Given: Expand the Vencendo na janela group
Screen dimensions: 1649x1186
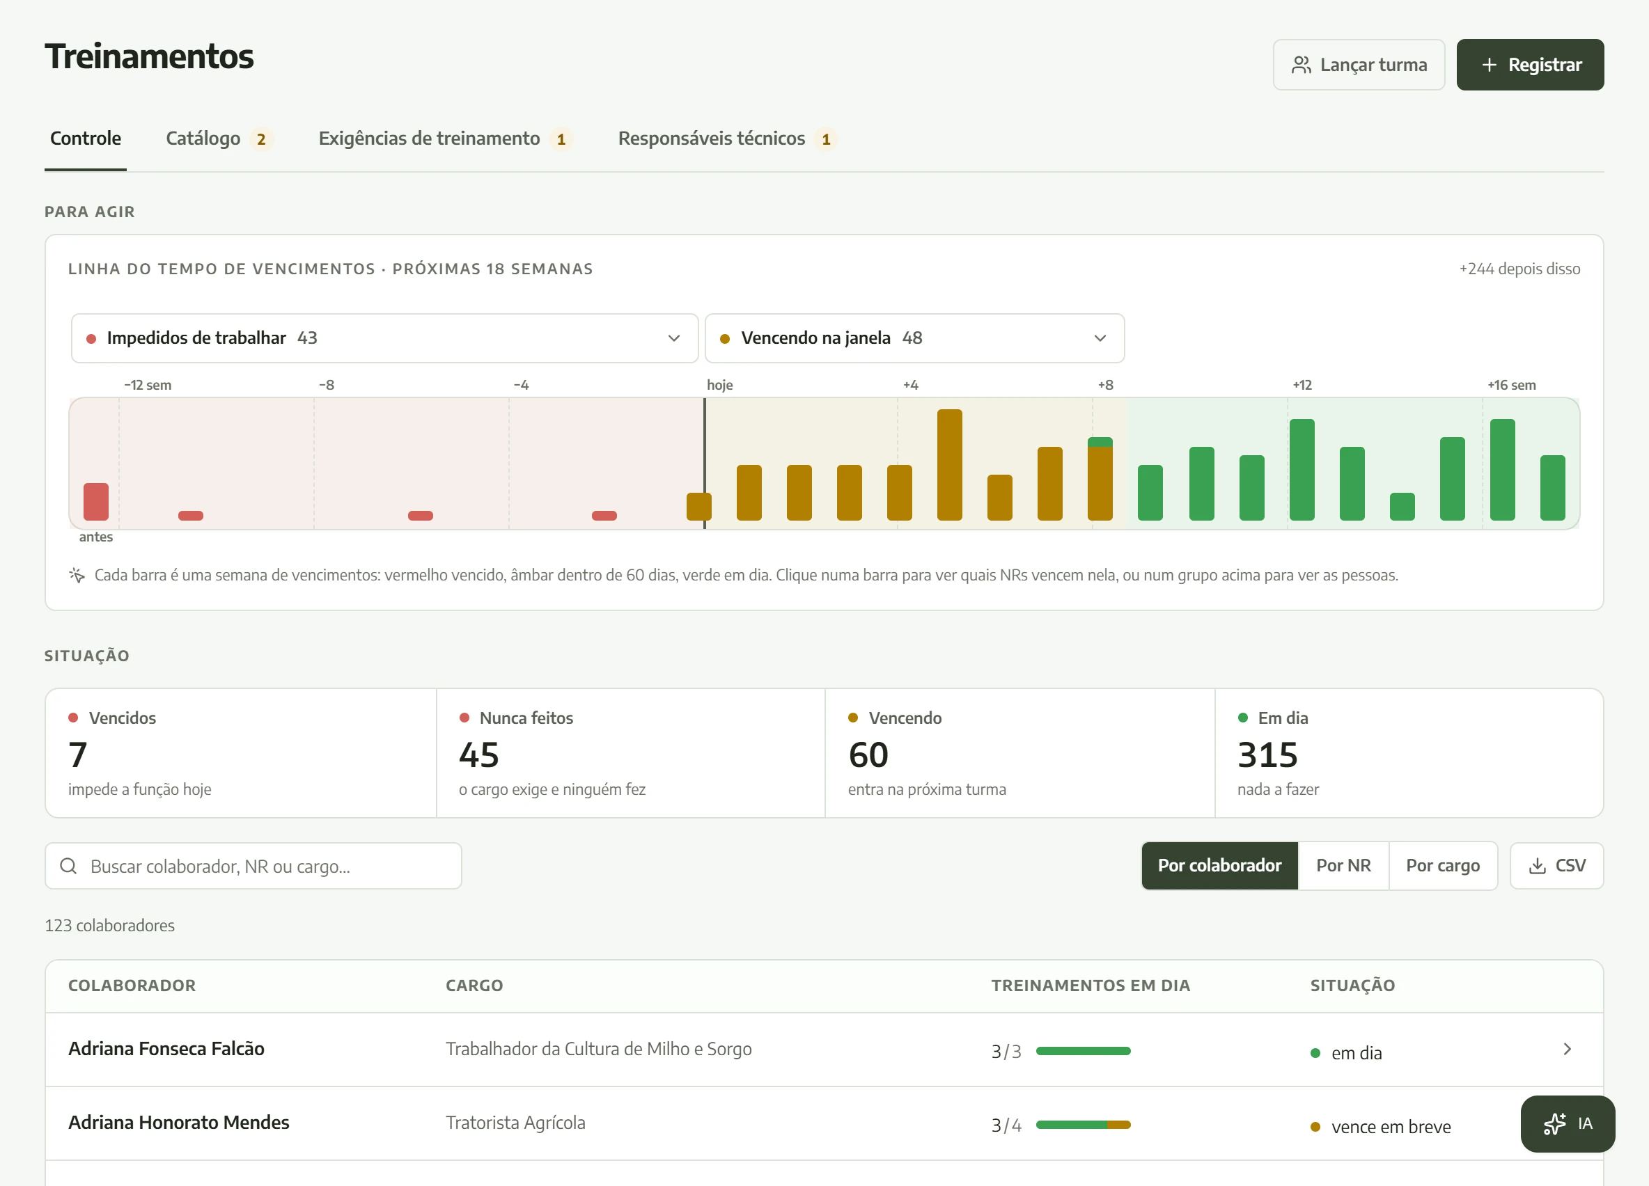Looking at the screenshot, I should coord(914,338).
